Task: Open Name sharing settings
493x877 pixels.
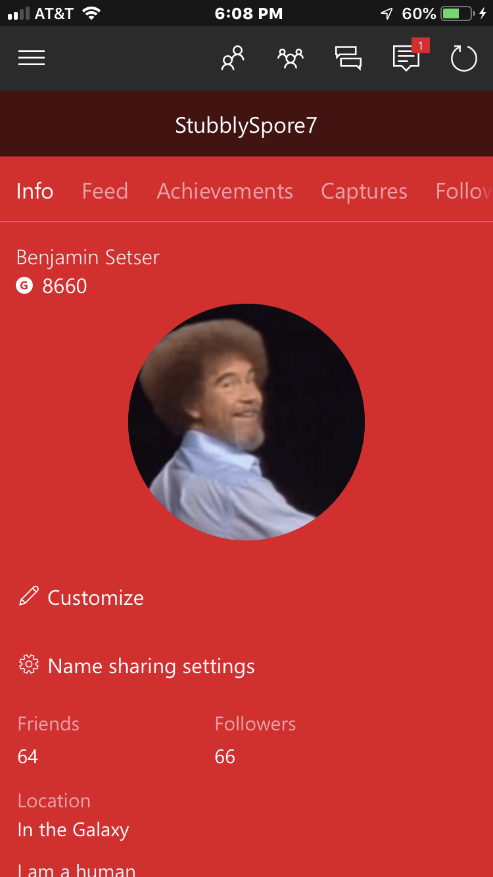Action: pyautogui.click(x=152, y=666)
